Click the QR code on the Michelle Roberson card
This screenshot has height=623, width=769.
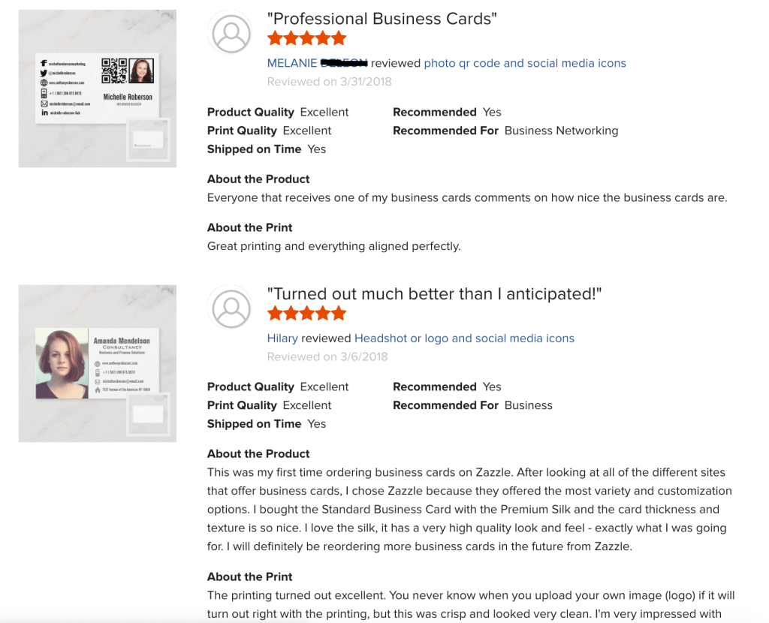[114, 71]
